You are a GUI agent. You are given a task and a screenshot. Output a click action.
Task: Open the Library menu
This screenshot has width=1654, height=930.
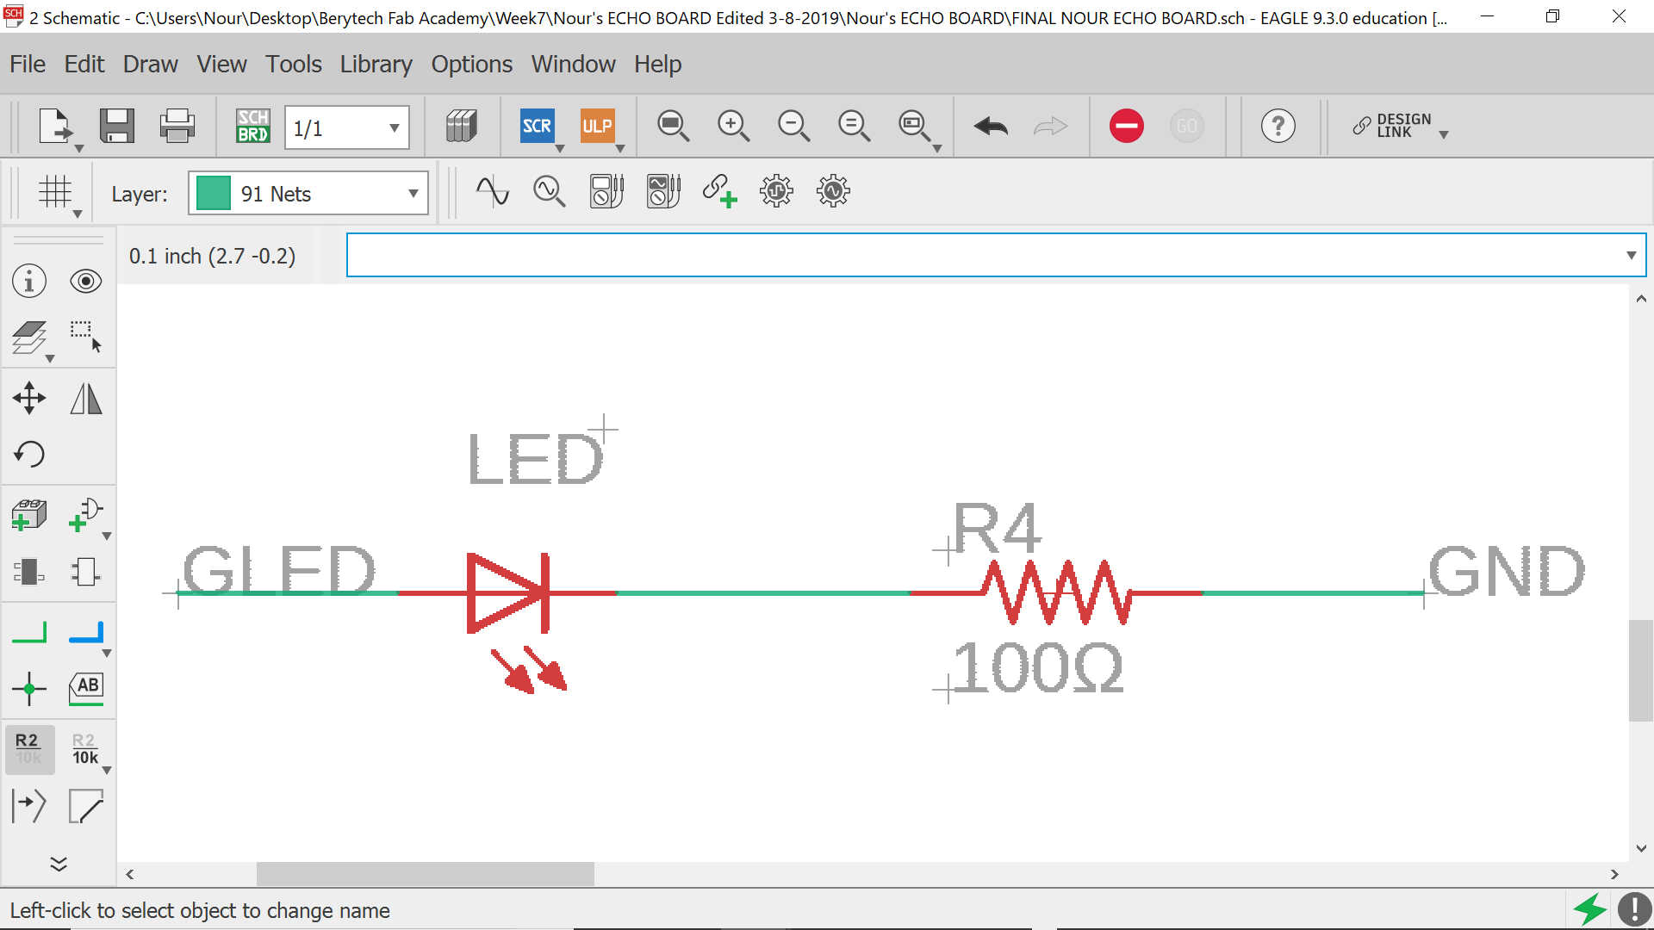click(376, 65)
